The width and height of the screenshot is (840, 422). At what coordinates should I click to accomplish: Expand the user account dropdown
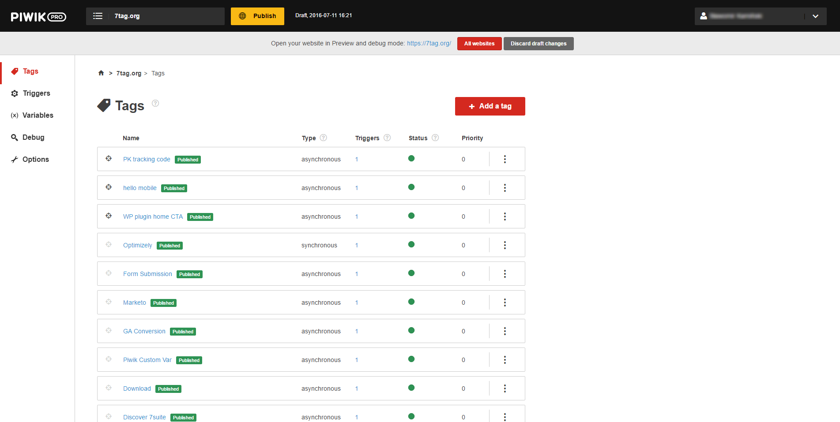(816, 16)
